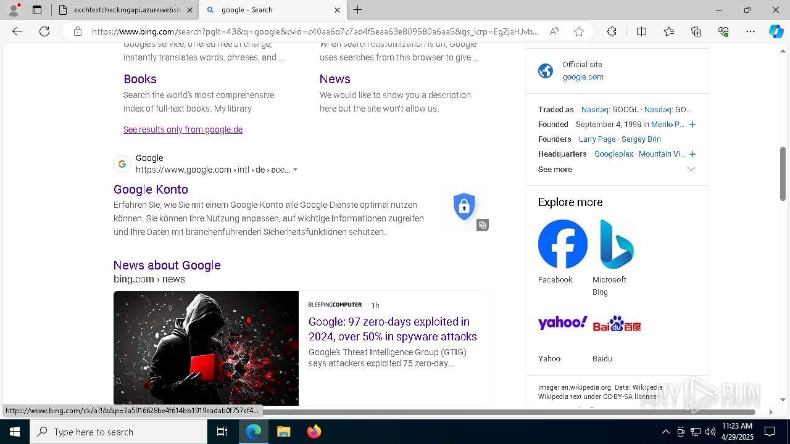790x444 pixels.
Task: Open the Sergey Brin founder link
Action: coord(641,139)
